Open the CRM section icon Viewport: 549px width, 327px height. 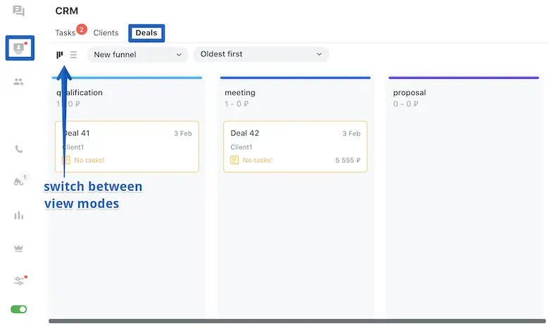pos(19,48)
